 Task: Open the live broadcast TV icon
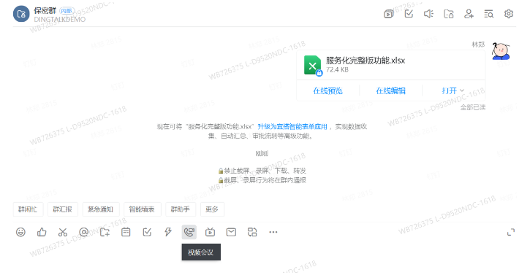(x=211, y=232)
